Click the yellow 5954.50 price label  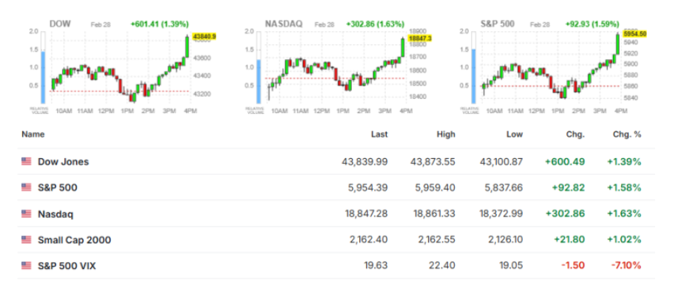(635, 34)
